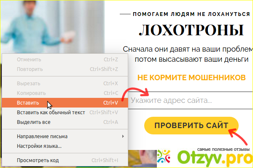This screenshot has width=253, height=168.
Task: Select Просмотреть код to inspect the page
Action: click(x=38, y=160)
